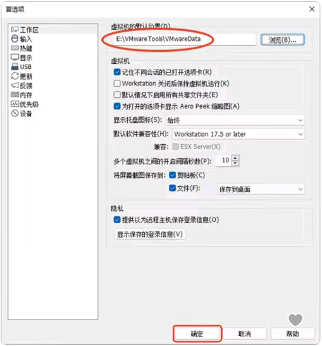Select the 热键 hotkey keyboard icon
322x346 pixels.
15,48
